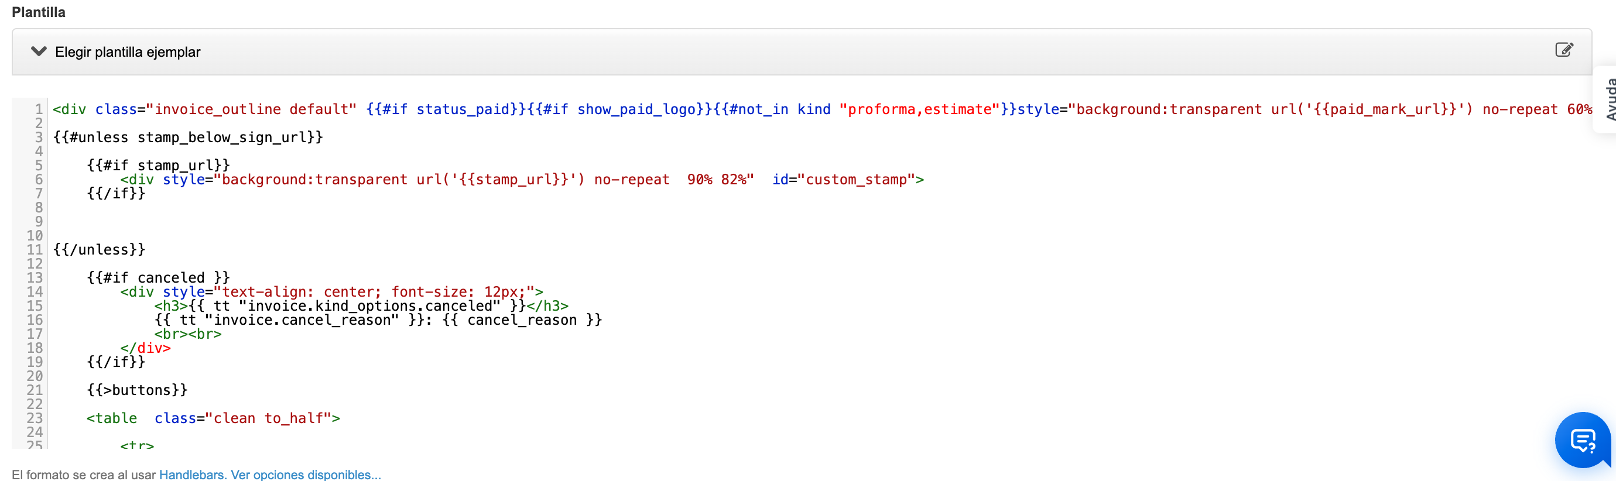Click line number 10 in gutter
The image size is (1616, 481).
pos(35,236)
